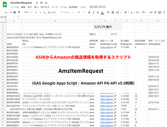Viewport: 167px width, 127px height.
Task: Select the column B header
Action: [x=55, y=21]
